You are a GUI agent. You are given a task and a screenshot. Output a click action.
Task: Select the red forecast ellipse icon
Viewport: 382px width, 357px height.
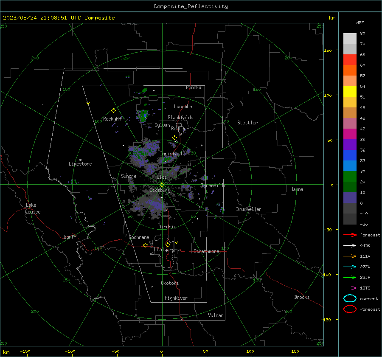(x=350, y=309)
